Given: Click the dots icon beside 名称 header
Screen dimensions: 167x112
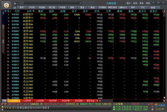Looking at the screenshot, I should coord(34,11).
